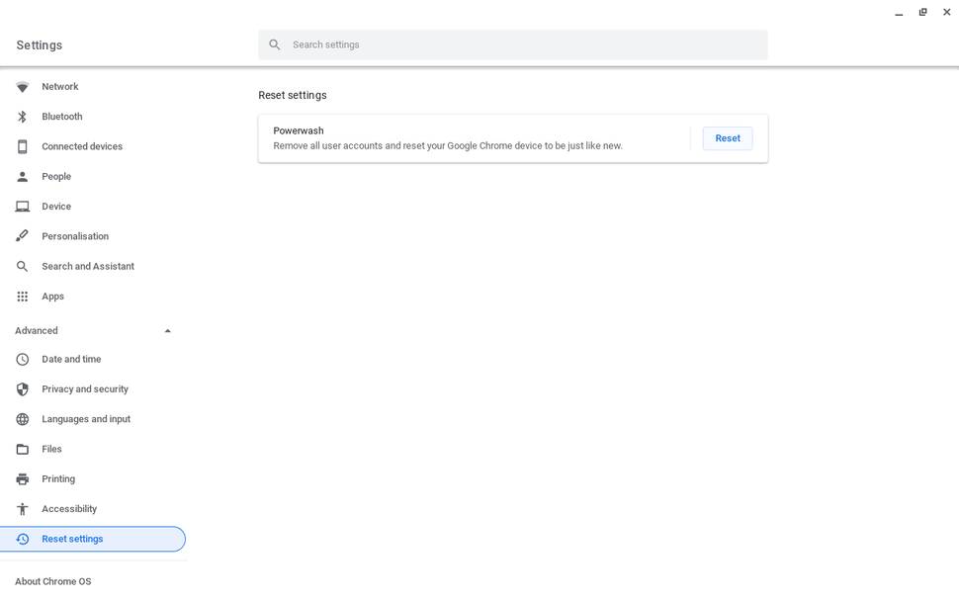Open Personalisation via the brush icon
959x599 pixels.
[x=22, y=235]
